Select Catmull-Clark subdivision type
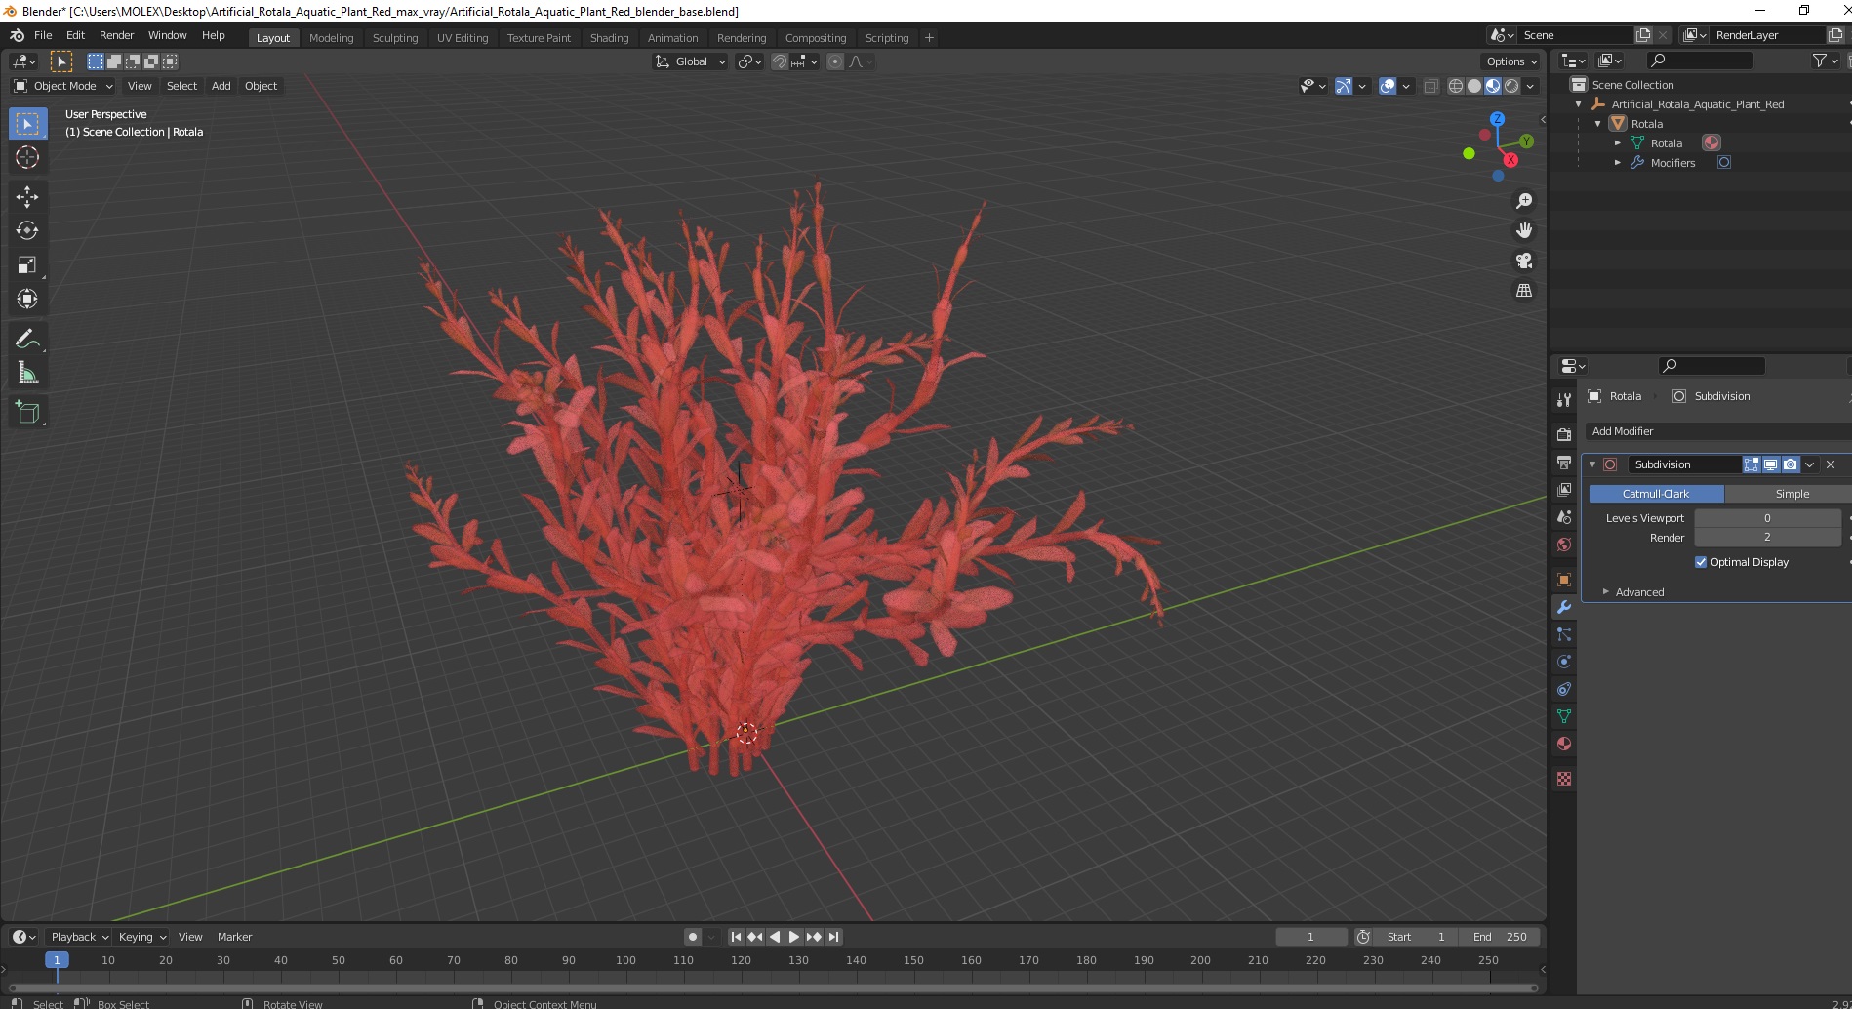Viewport: 1852px width, 1009px height. coord(1656,494)
